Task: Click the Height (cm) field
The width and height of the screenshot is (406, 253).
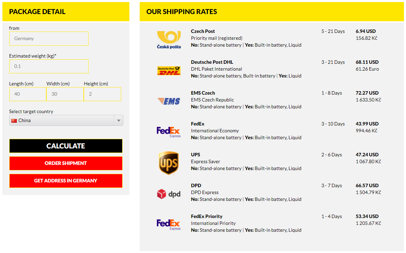Action: [102, 94]
